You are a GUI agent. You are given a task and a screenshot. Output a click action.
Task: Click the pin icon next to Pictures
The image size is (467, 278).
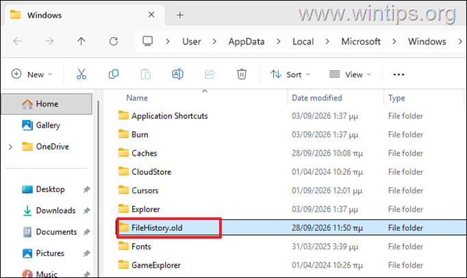pyautogui.click(x=86, y=253)
